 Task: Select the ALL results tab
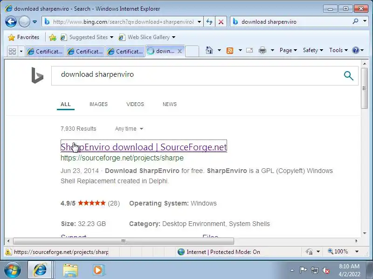[66, 104]
